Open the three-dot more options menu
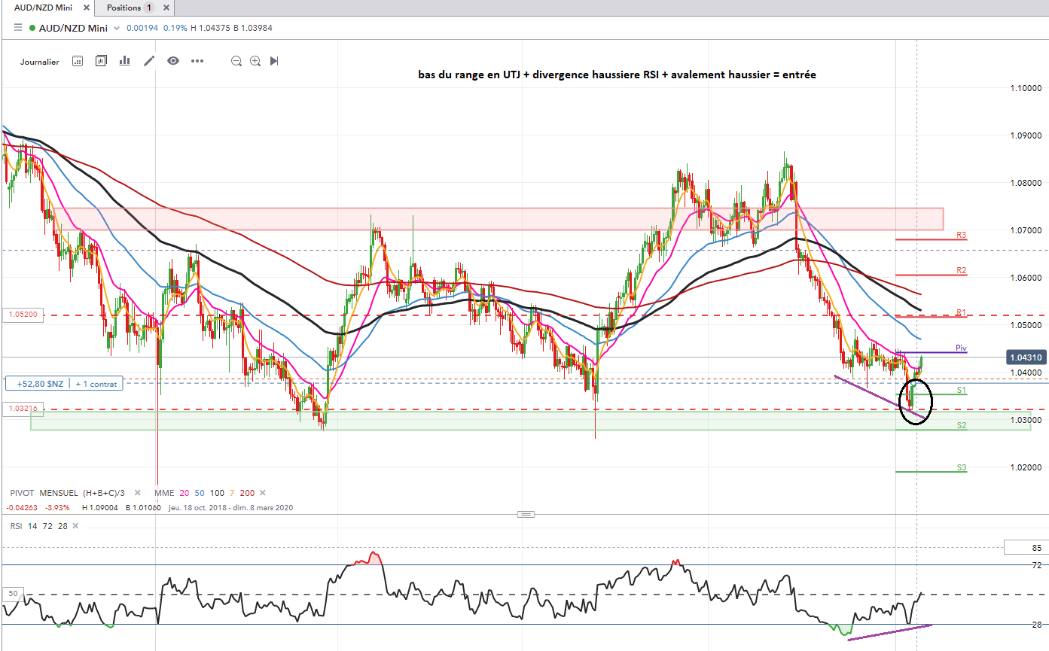The width and height of the screenshot is (1049, 651). coord(197,61)
